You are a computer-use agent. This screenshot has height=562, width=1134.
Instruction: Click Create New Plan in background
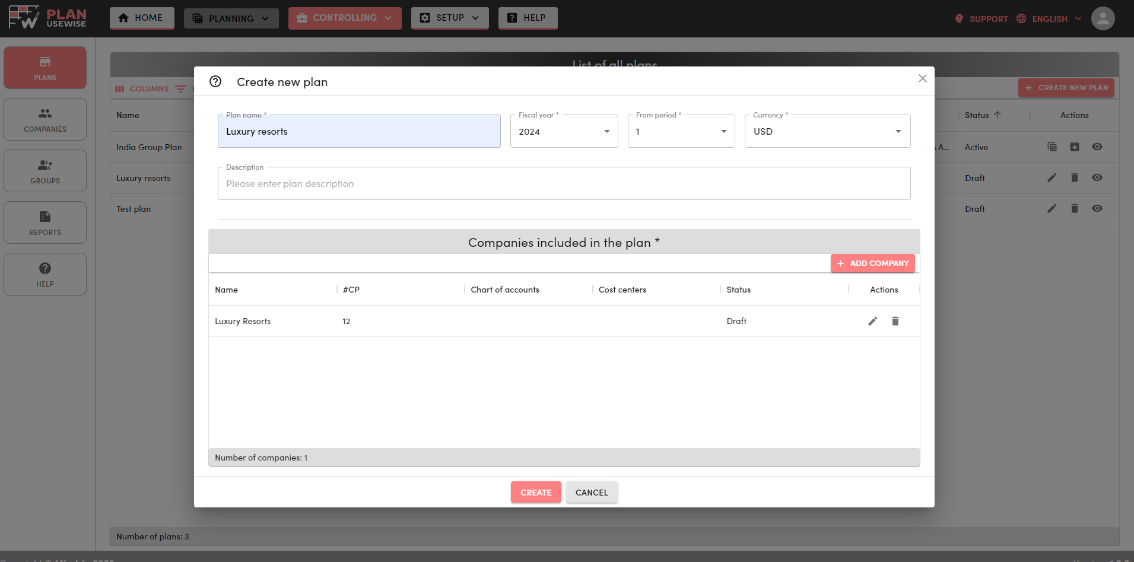tap(1066, 88)
